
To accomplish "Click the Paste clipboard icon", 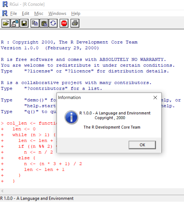I will (44, 23).
